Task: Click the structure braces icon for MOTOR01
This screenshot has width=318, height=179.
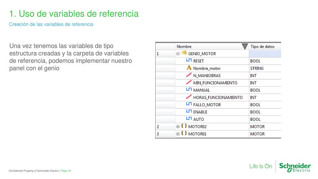Action: [184, 133]
